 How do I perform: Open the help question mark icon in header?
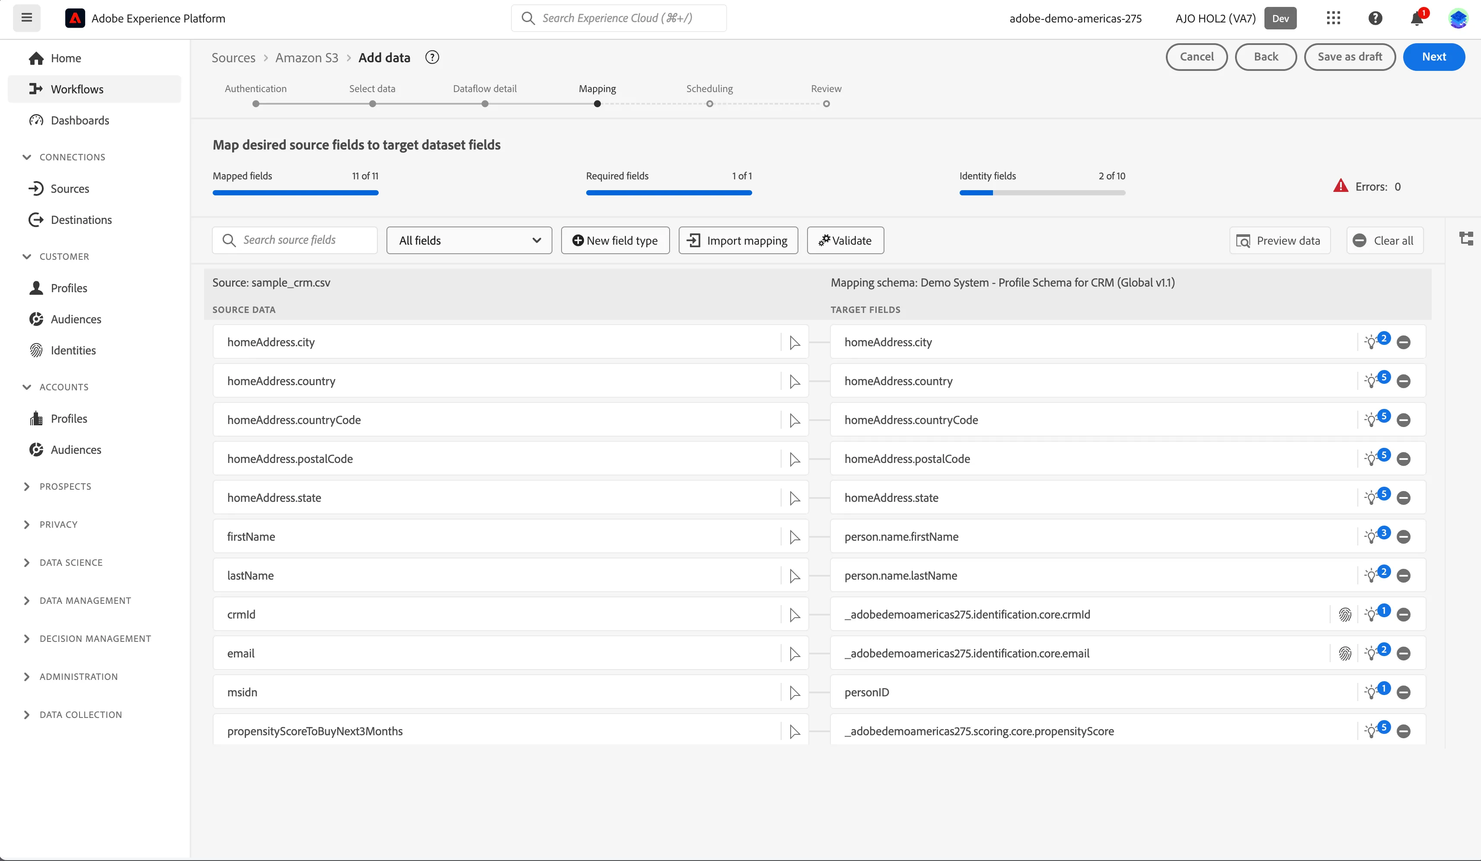click(x=1375, y=18)
